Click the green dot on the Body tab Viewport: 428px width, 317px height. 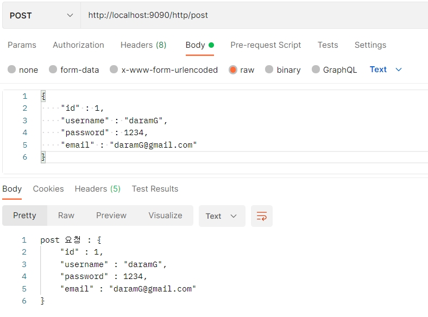[x=211, y=45]
